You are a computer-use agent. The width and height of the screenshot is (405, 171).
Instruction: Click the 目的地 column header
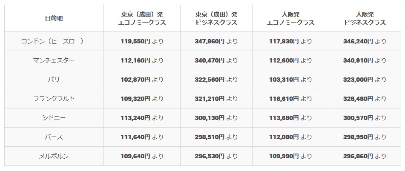point(54,18)
